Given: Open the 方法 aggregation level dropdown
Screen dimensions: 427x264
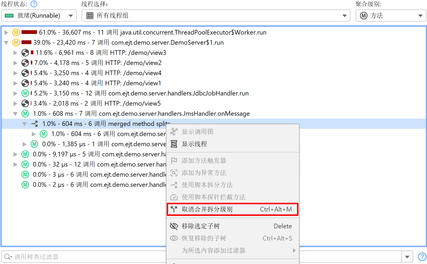Looking at the screenshot, I should [391, 16].
